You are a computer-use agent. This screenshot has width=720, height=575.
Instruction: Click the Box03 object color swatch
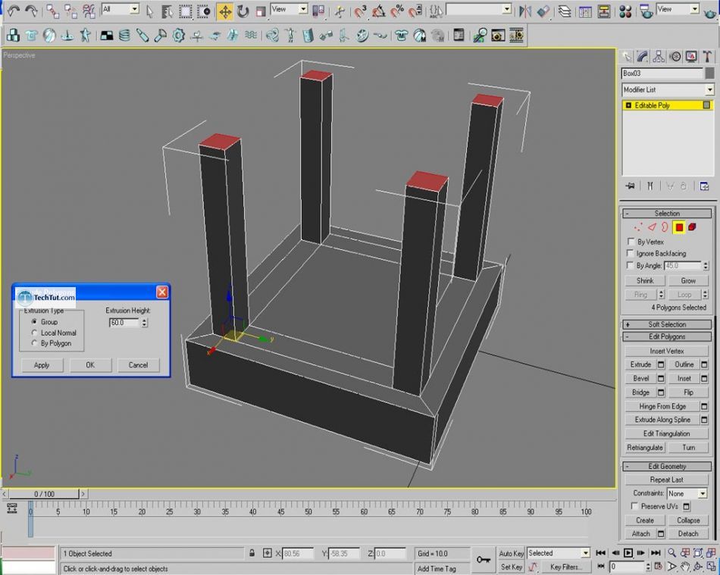pos(709,73)
